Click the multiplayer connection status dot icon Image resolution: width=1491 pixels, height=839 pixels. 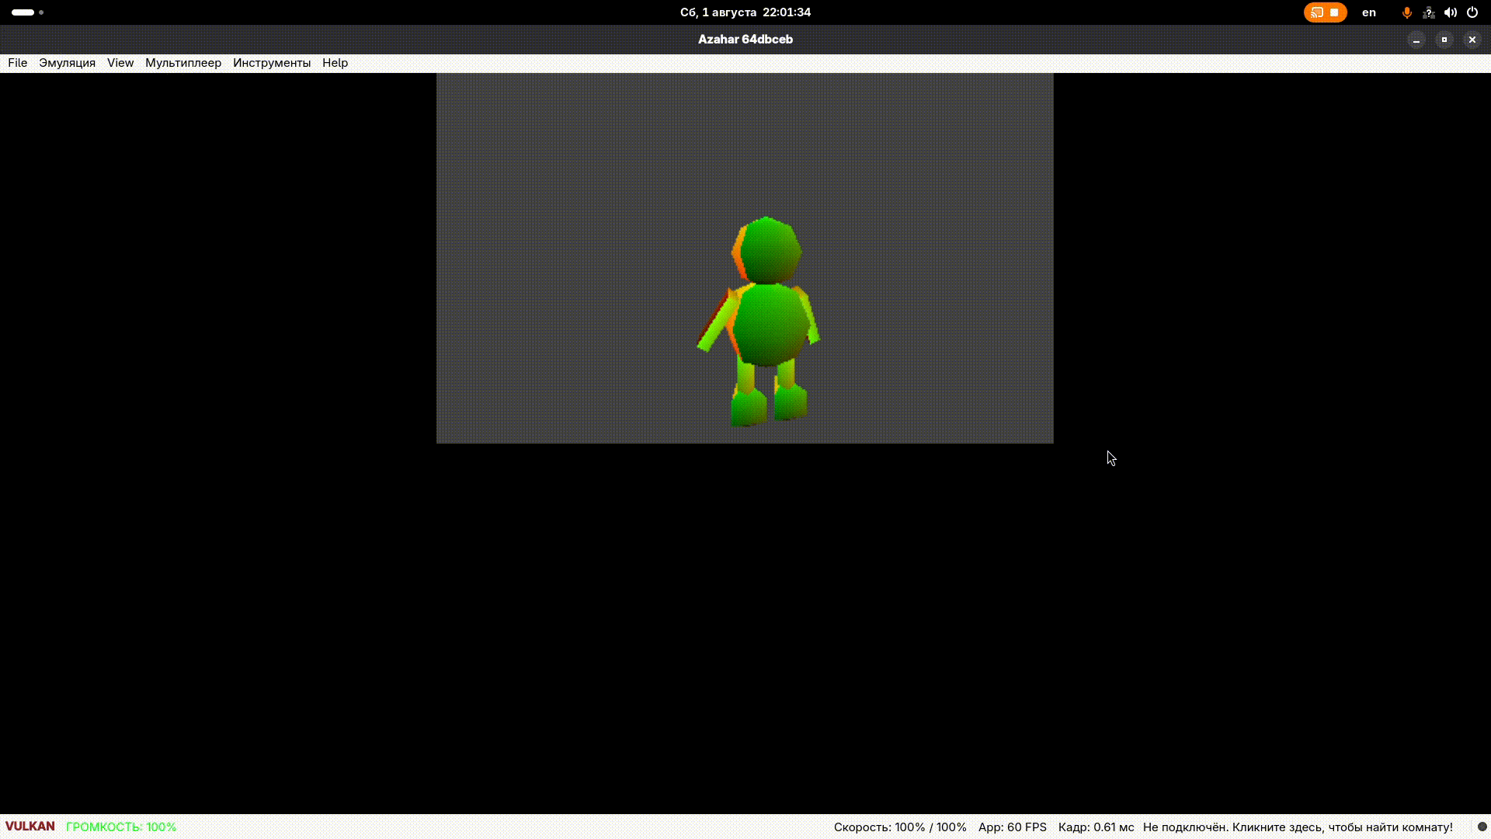pyautogui.click(x=1482, y=827)
